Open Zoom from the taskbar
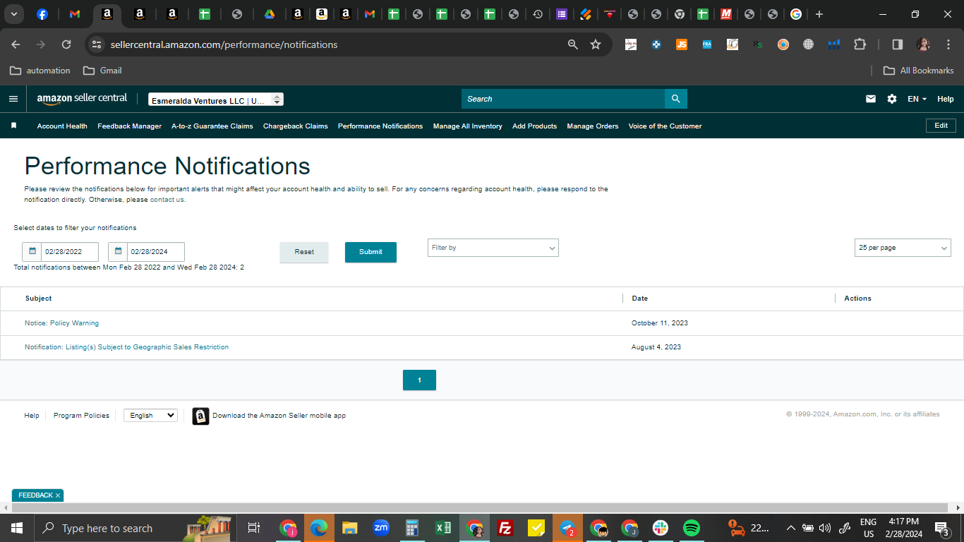This screenshot has width=964, height=542. 381,528
